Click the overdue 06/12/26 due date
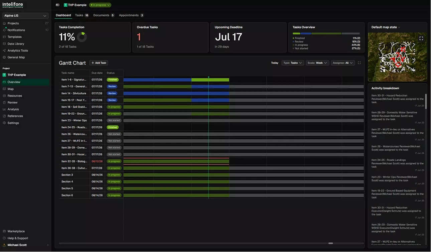The height and width of the screenshot is (252, 431). click(97, 161)
